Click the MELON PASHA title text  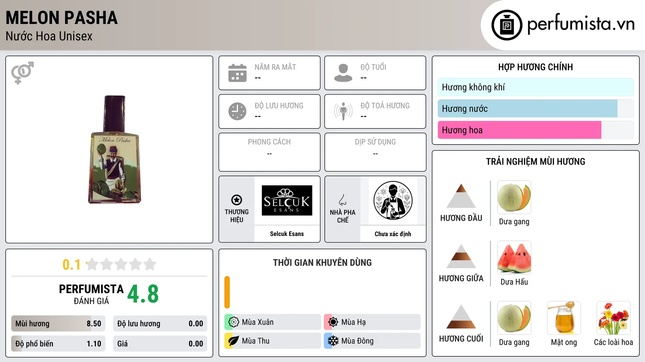point(62,18)
